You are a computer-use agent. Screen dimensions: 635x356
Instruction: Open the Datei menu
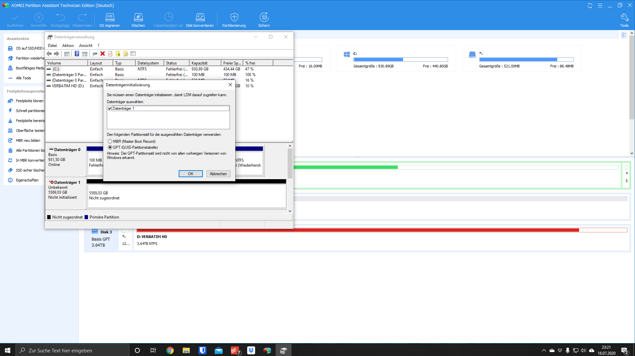(52, 46)
